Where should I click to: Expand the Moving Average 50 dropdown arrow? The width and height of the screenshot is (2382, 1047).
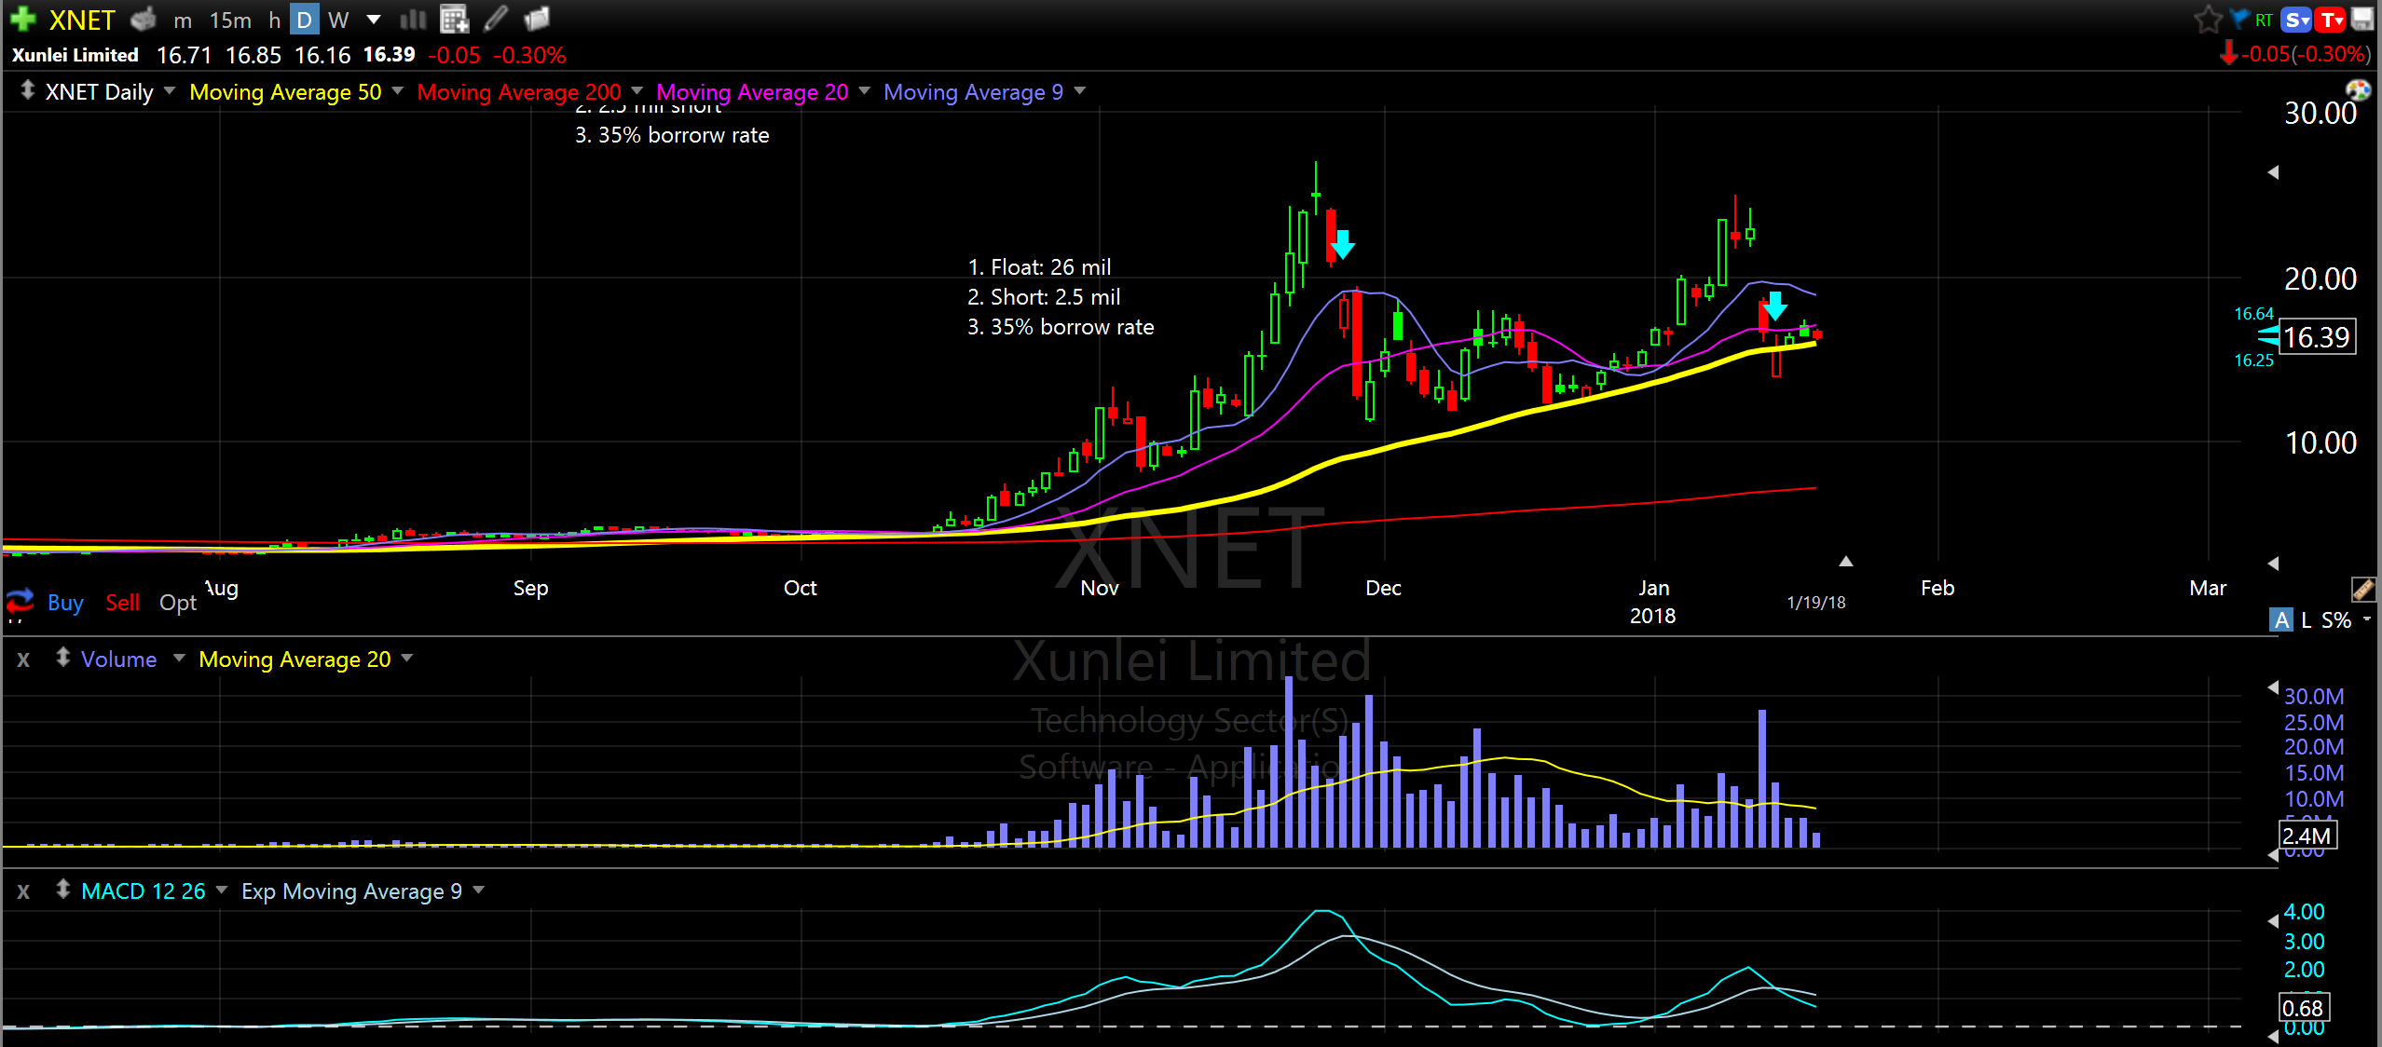(x=398, y=90)
